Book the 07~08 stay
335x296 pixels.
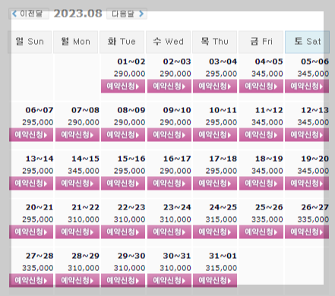77,135
